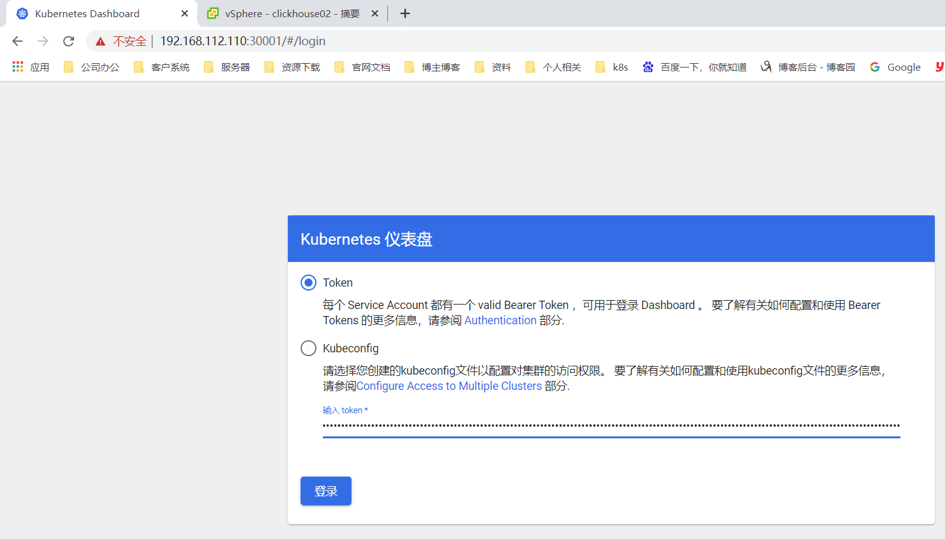This screenshot has height=539, width=945.
Task: Open the 资料 bookmark folder
Action: 493,67
